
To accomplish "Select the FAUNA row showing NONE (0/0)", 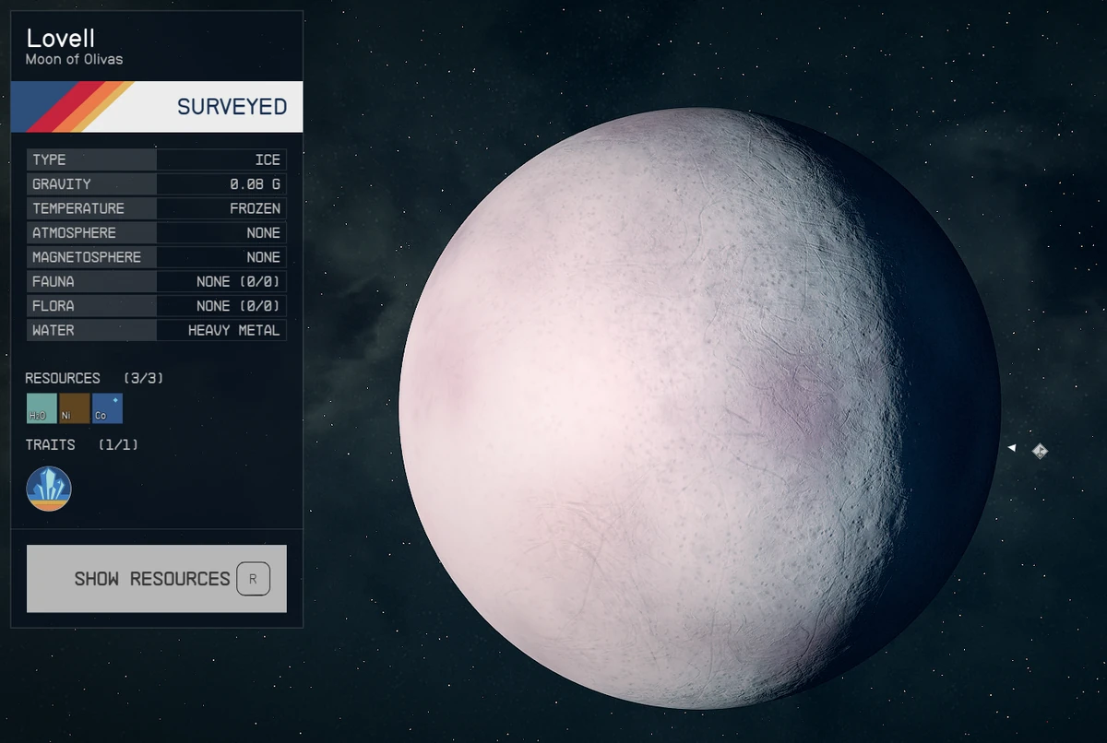I will pyautogui.click(x=157, y=281).
